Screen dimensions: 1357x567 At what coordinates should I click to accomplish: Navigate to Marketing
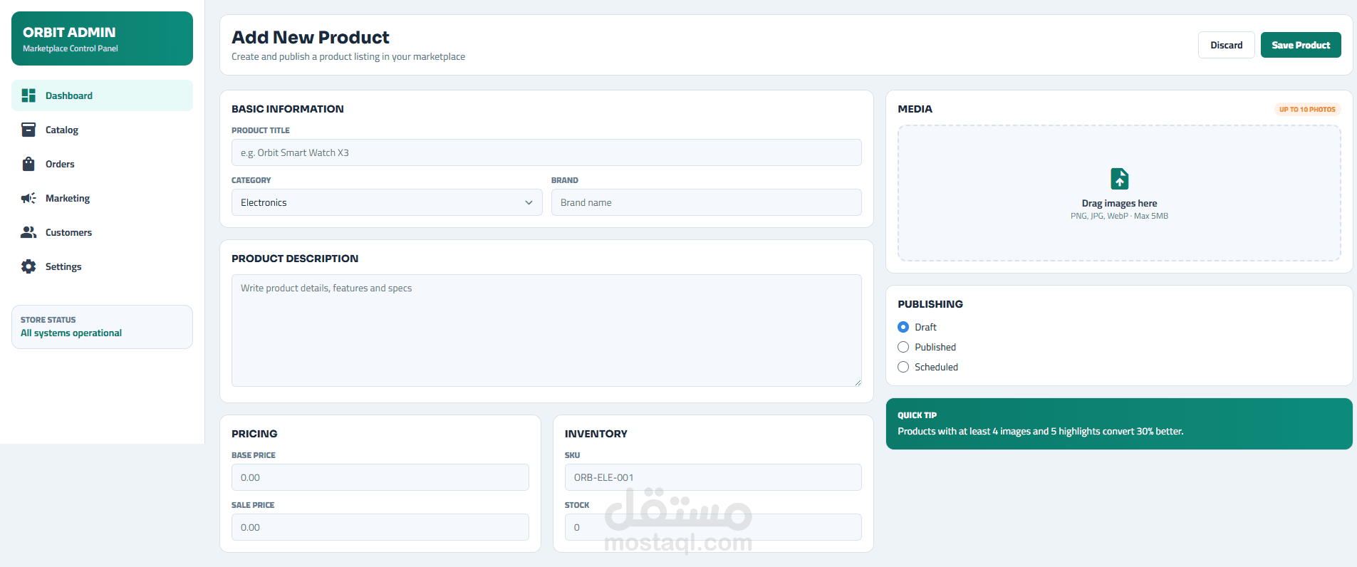coord(102,198)
